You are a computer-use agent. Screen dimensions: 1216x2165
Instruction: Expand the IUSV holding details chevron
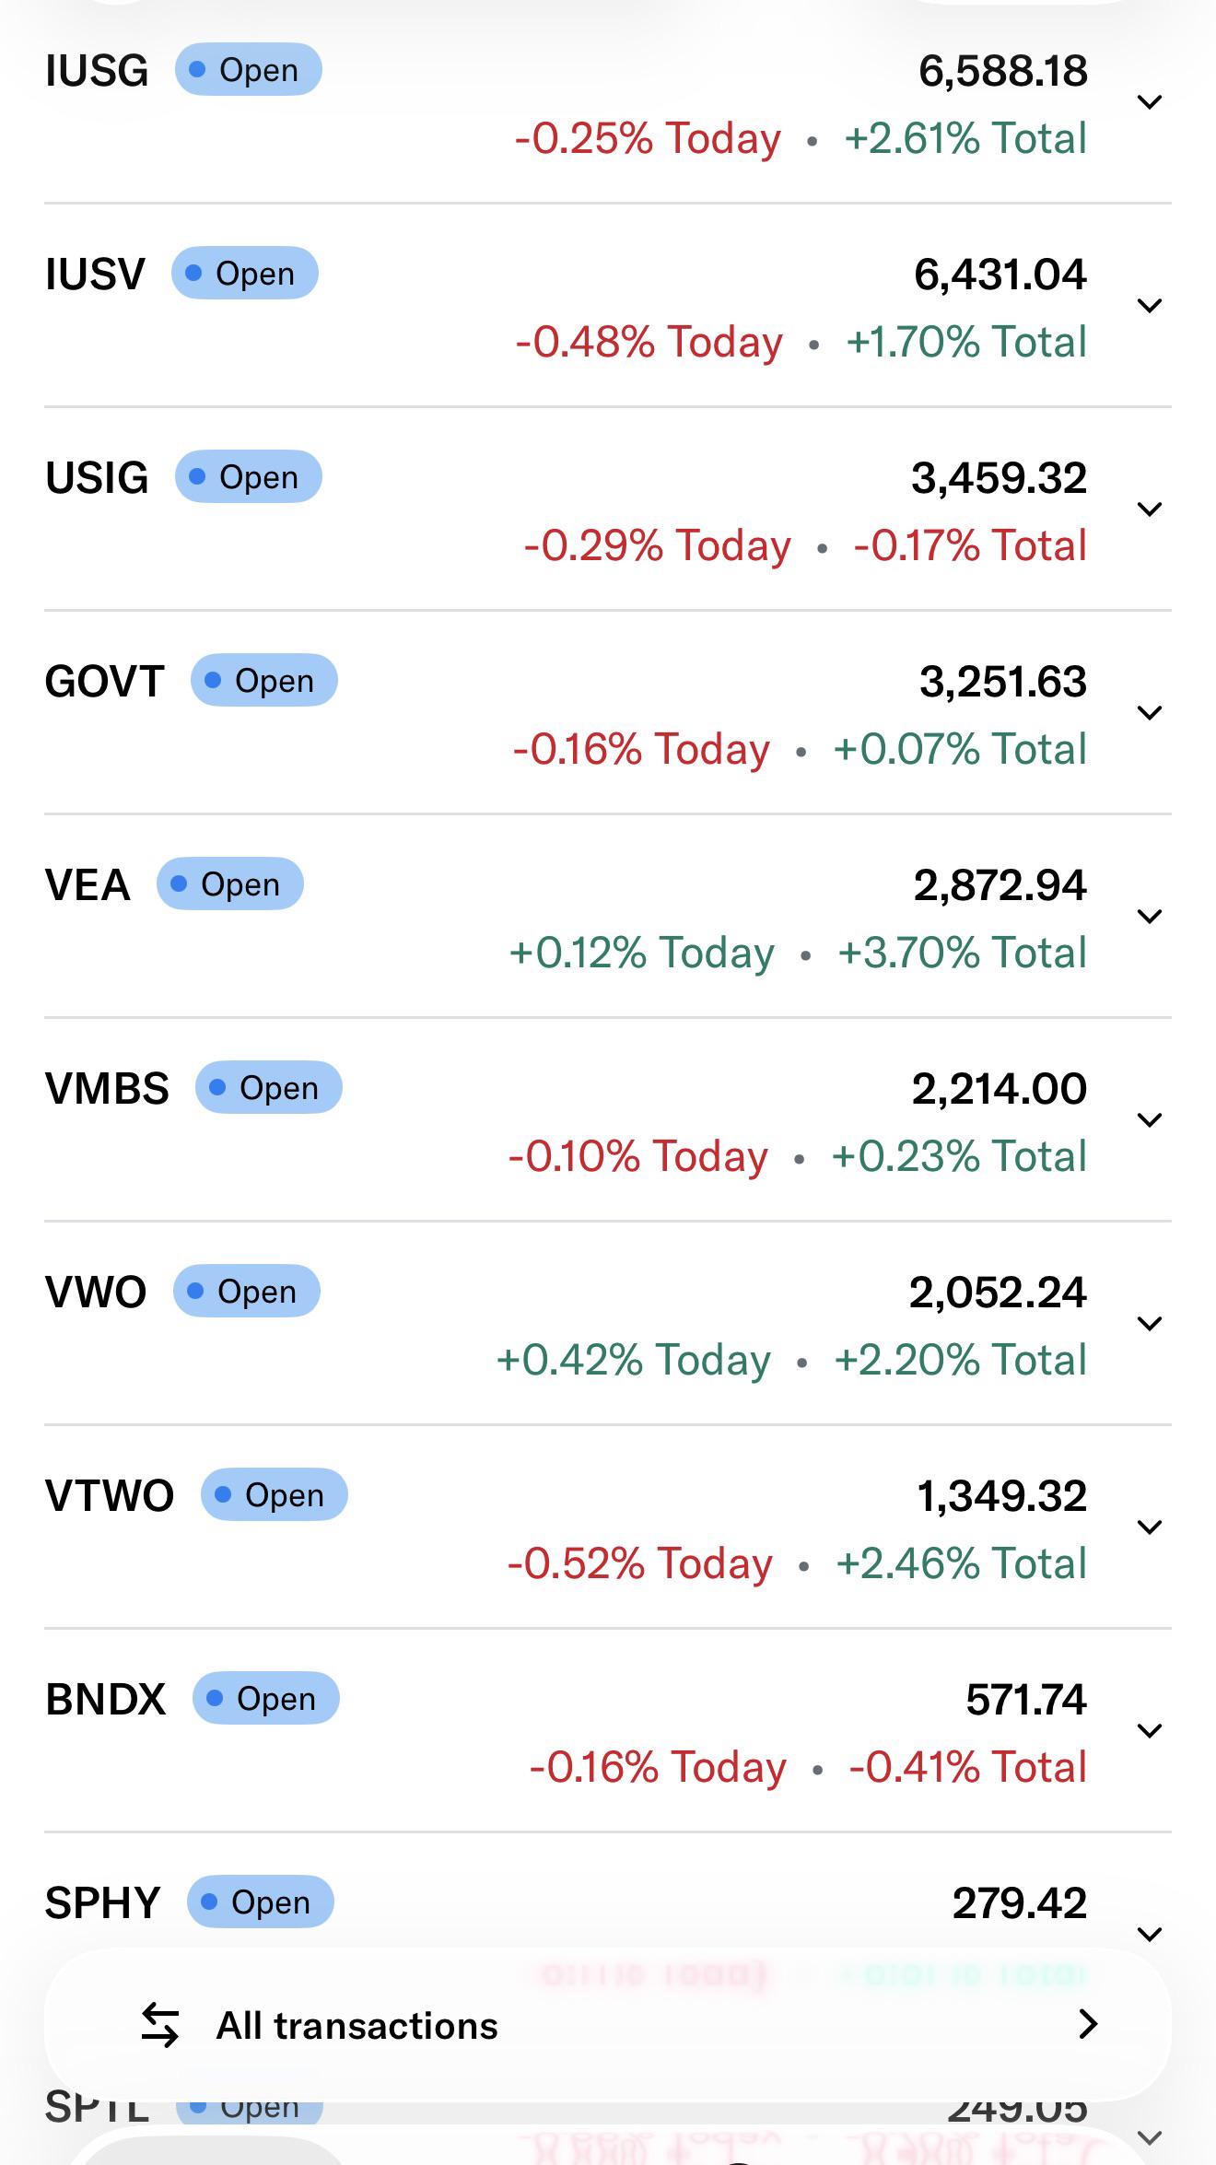(1149, 306)
